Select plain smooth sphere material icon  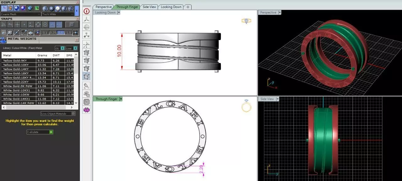[x=52, y=8]
